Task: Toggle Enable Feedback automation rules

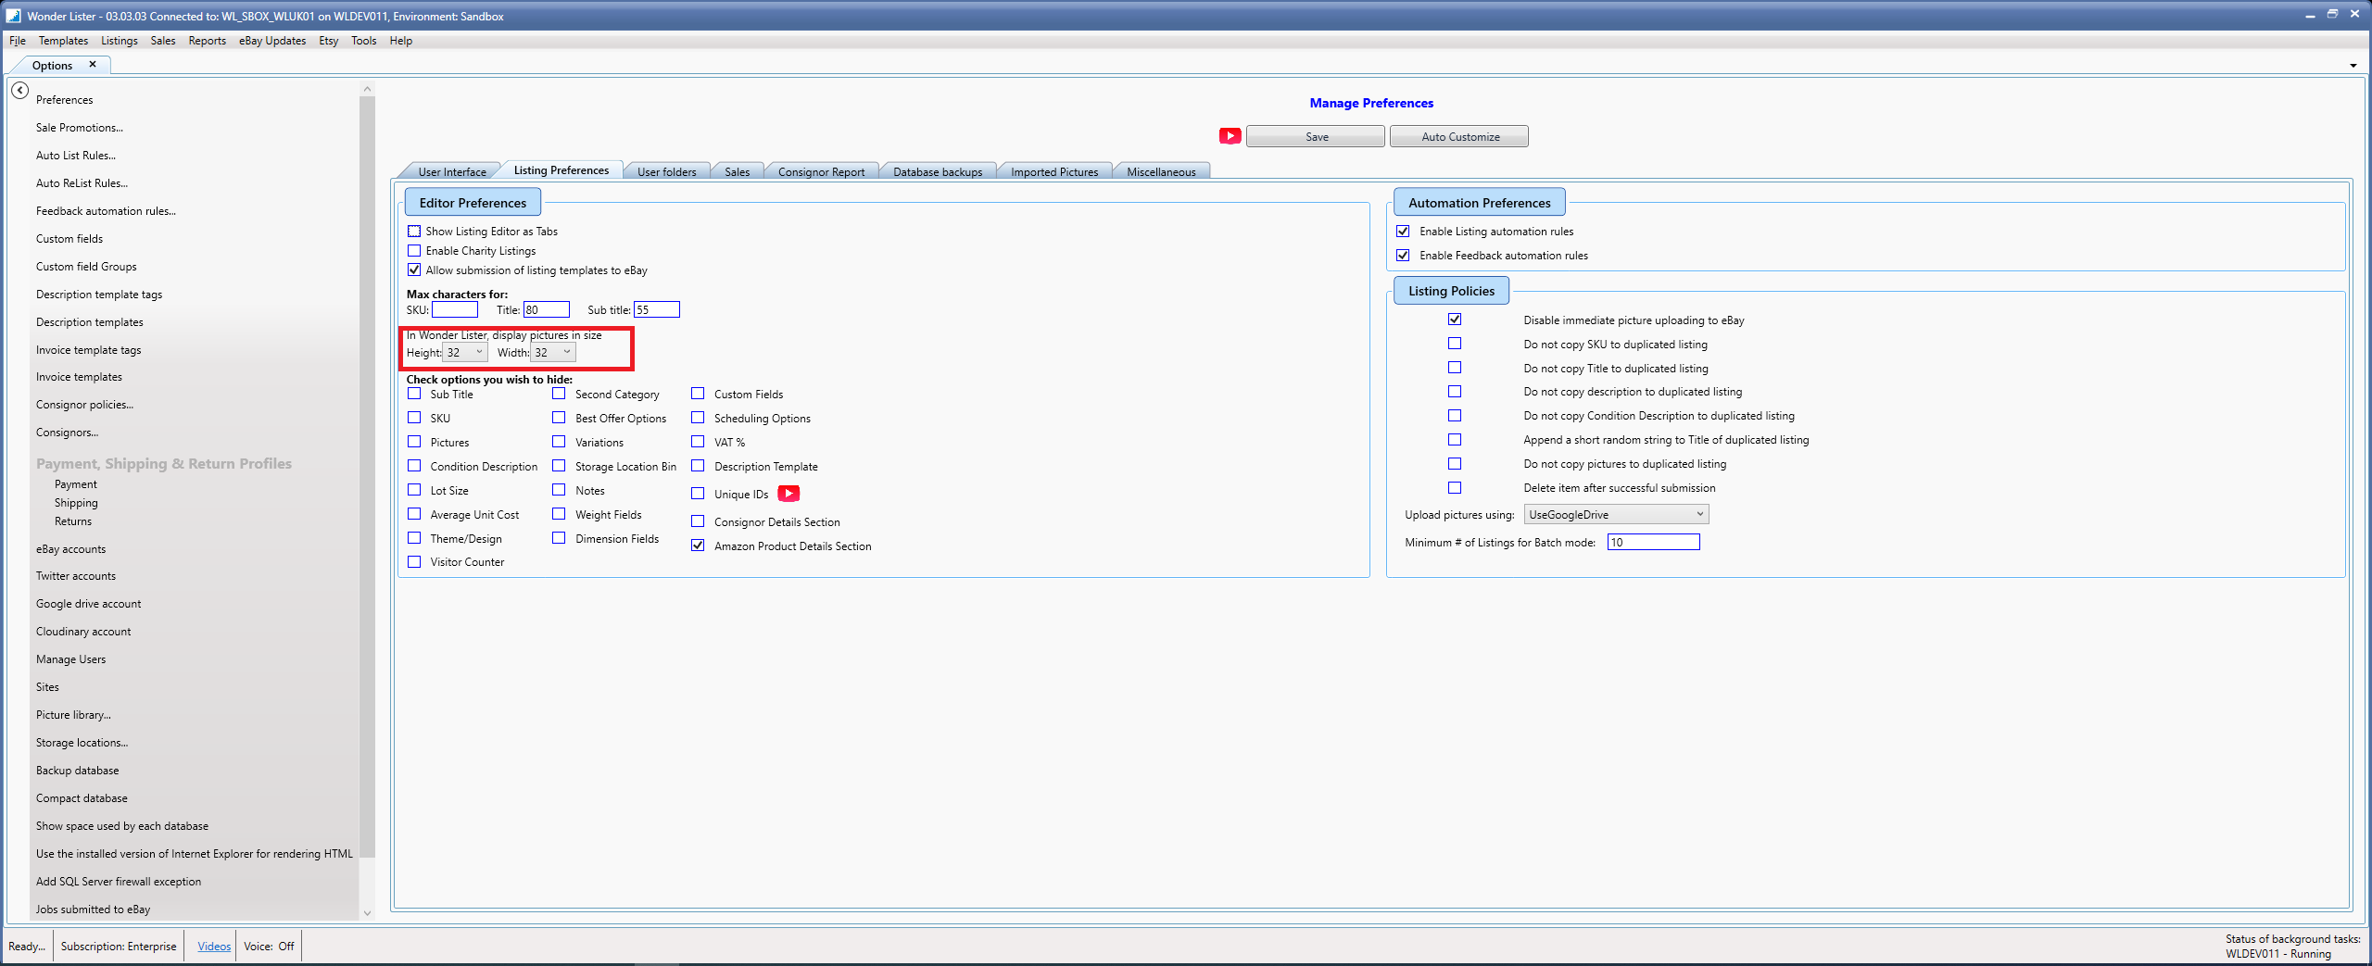Action: (1403, 256)
